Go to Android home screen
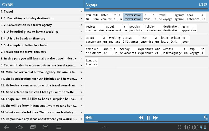209x131 pixels. 19,127
